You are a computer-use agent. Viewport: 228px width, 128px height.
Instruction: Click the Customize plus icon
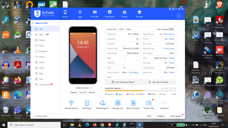coord(164,103)
